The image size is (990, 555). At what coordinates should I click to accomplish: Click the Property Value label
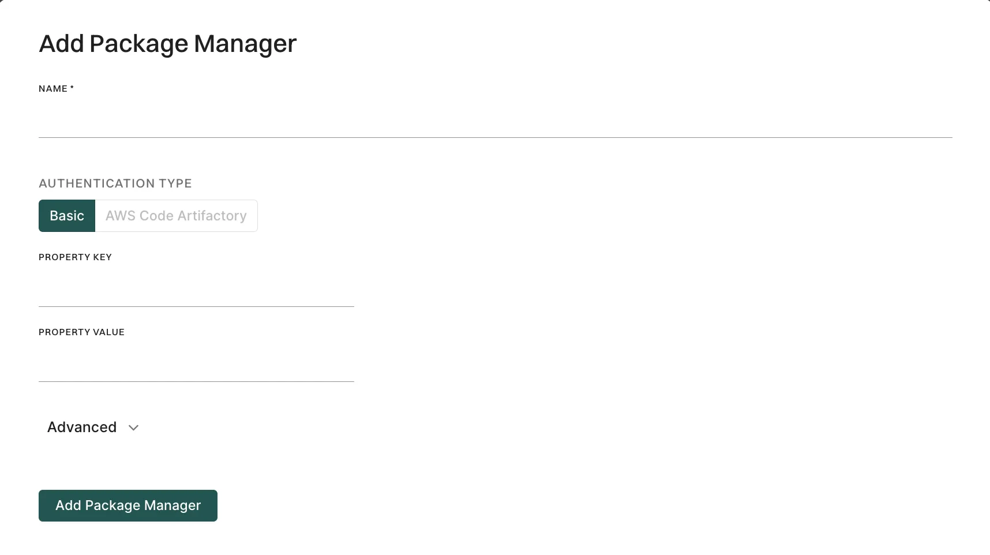81,332
